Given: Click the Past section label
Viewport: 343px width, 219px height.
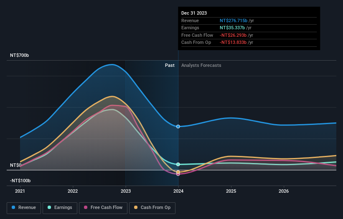Looking at the screenshot, I should [170, 66].
